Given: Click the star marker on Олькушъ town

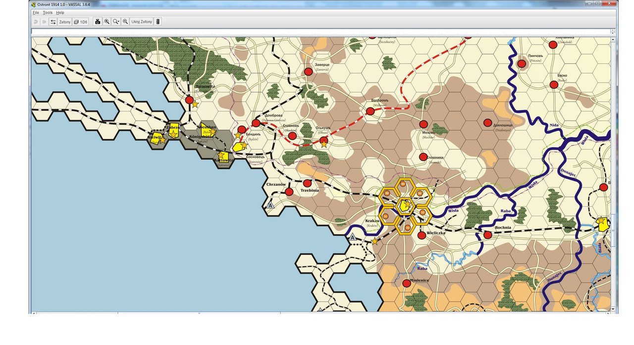Looking at the screenshot, I should coord(324,144).
